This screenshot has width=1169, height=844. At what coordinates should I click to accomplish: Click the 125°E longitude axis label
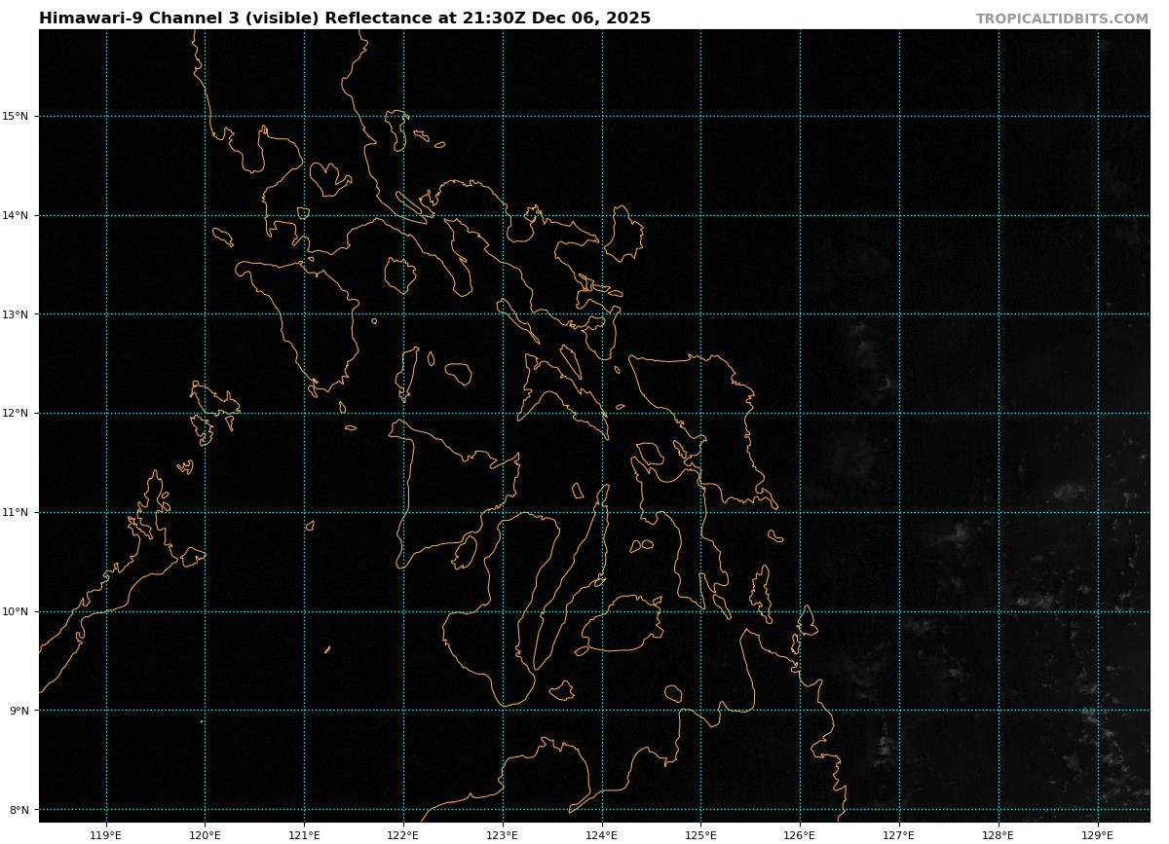[700, 834]
